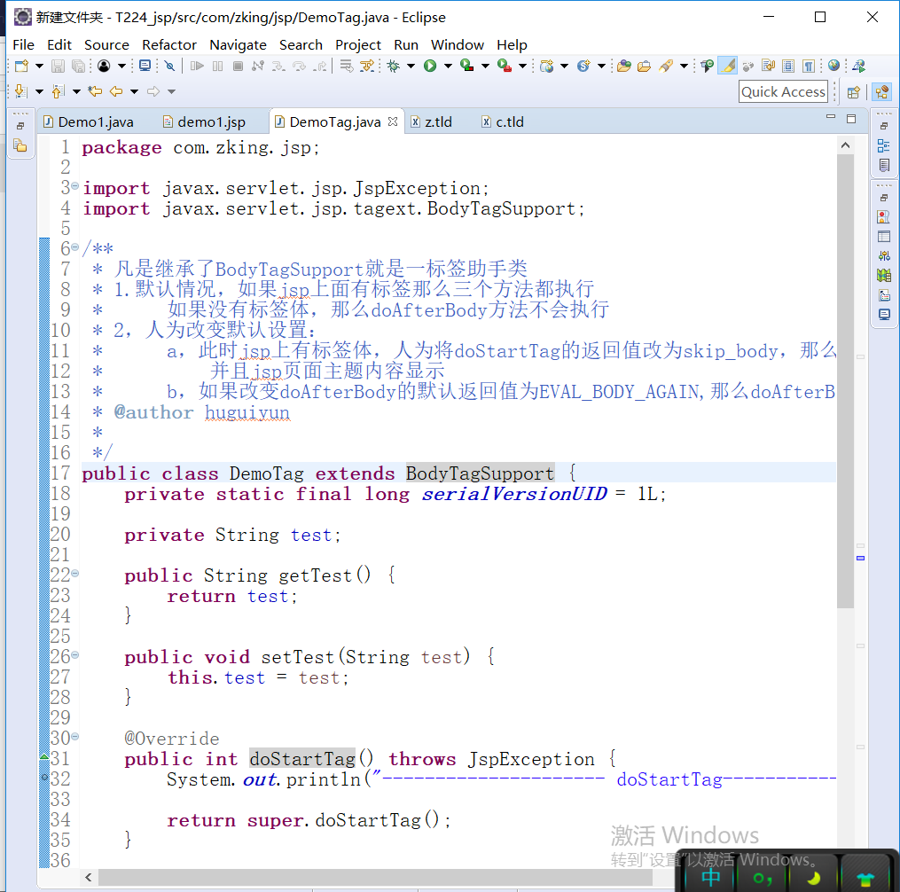
Task: Click the Coverage run icon
Action: coord(466,66)
